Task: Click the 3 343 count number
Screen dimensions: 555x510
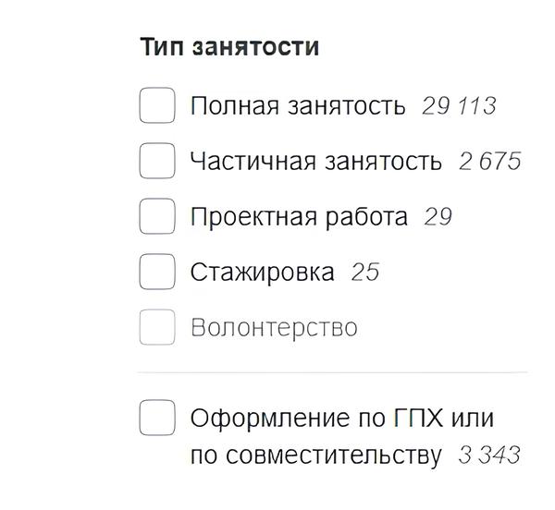Action: coord(489,455)
